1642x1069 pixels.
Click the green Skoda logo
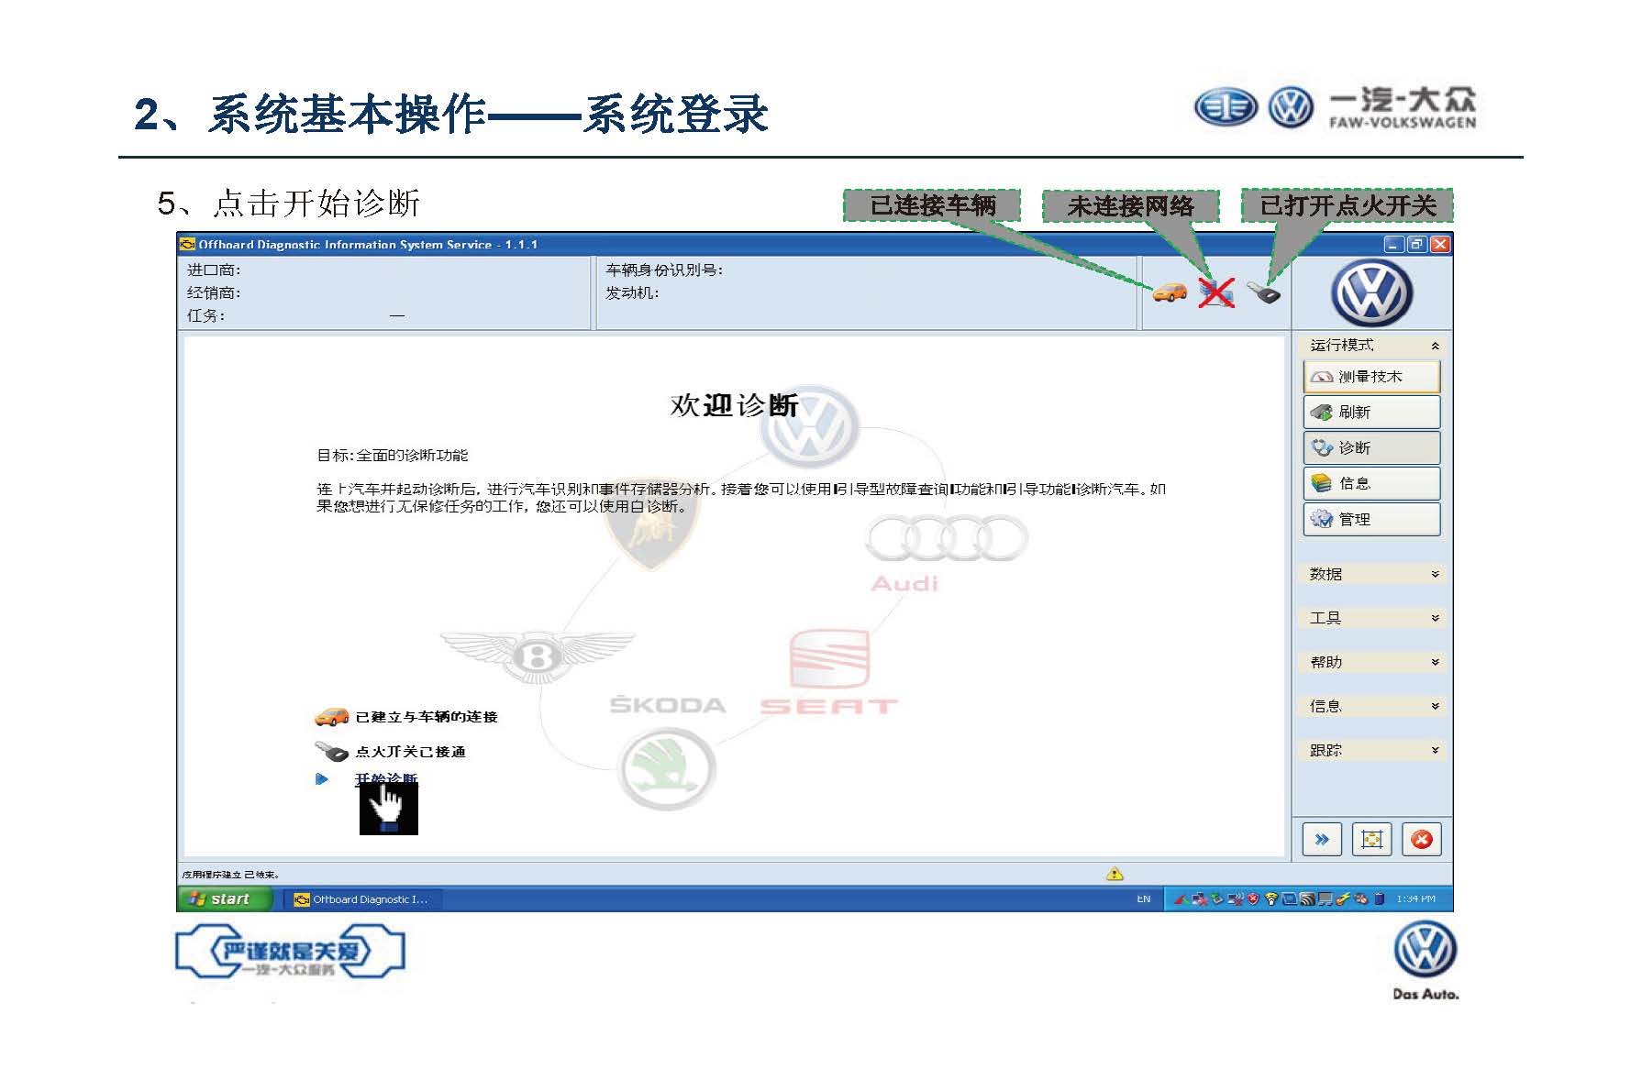coord(667,769)
